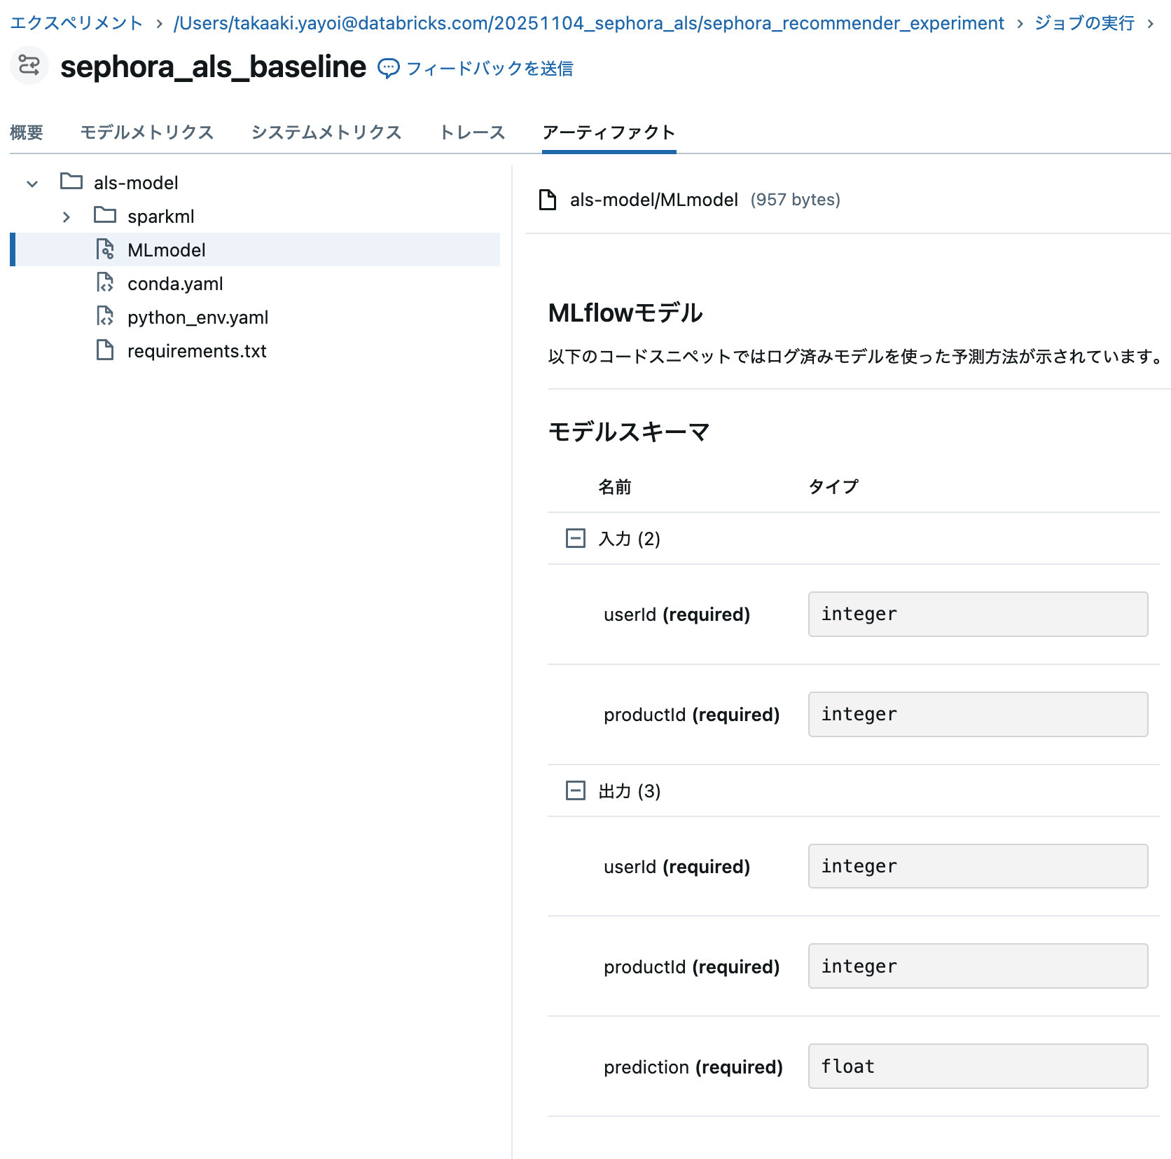Image resolution: width=1171 pixels, height=1159 pixels.
Task: Click the sephora_als_baseline run title
Action: point(213,67)
